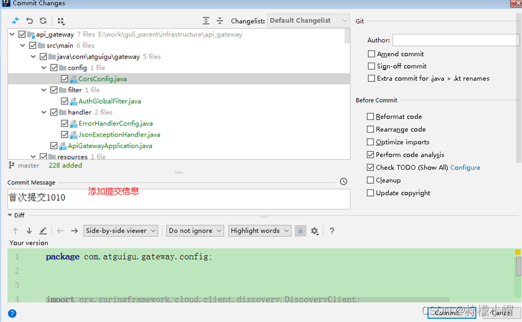Compare next file right arrow
Image resolution: width=522 pixels, height=322 pixels.
74,230
